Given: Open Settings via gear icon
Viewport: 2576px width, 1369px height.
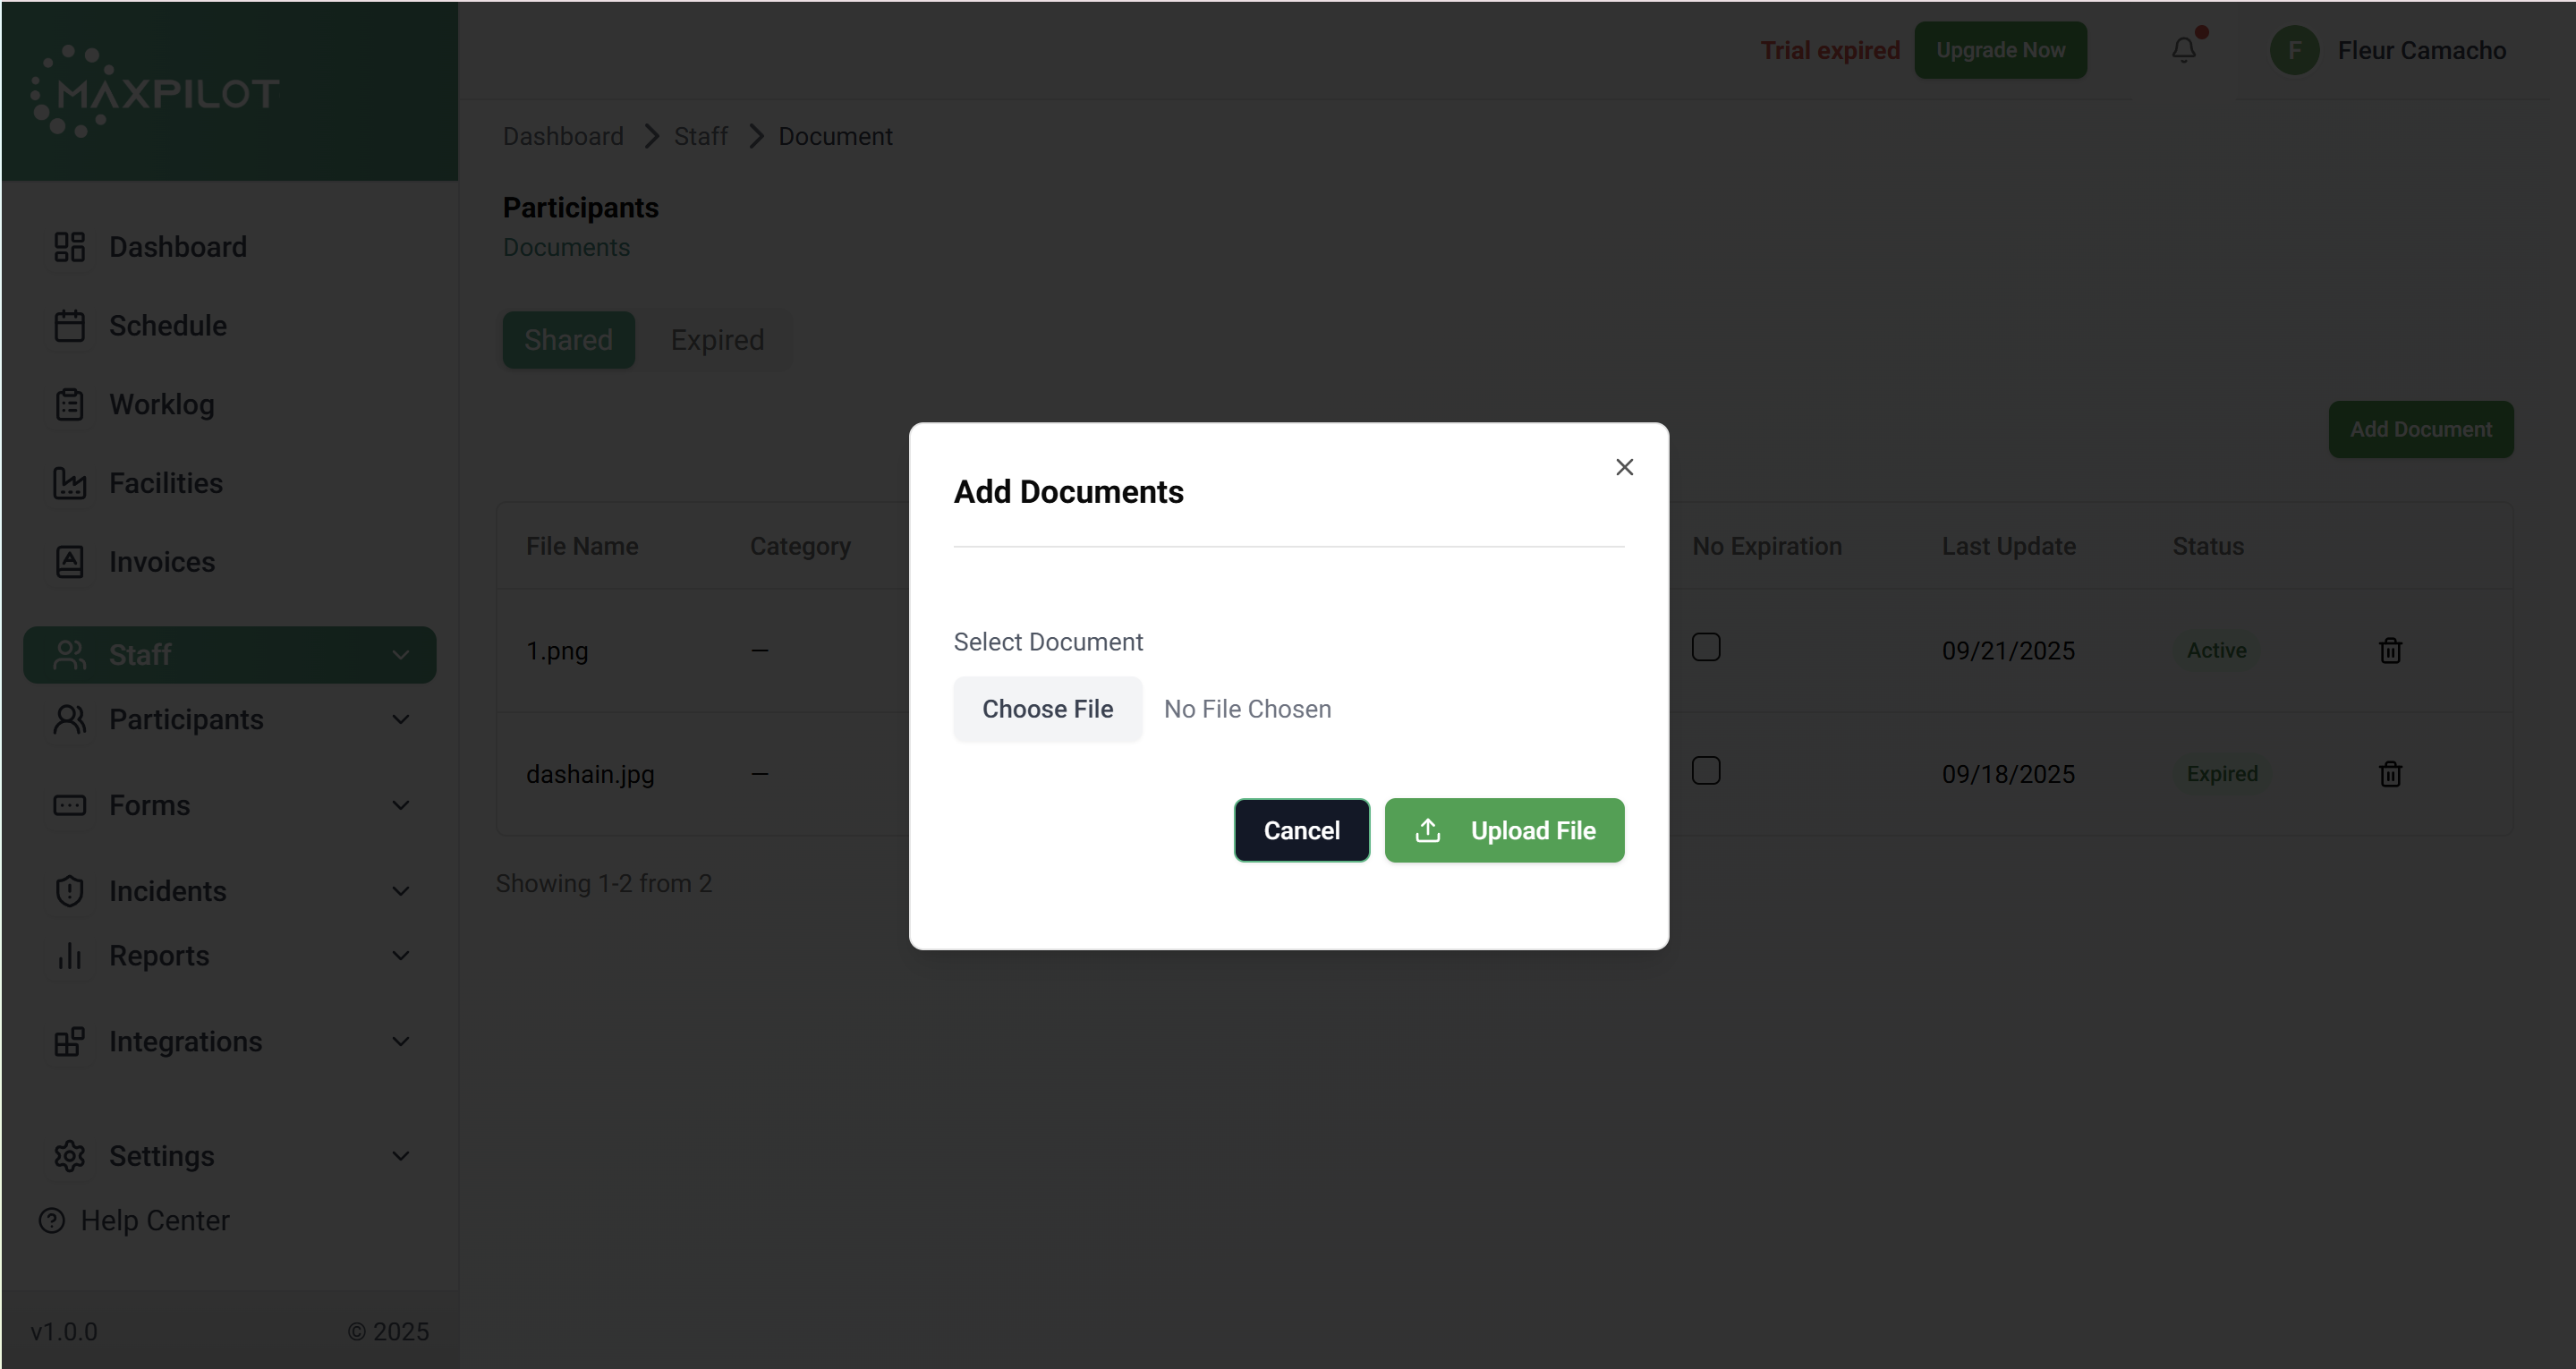Looking at the screenshot, I should 69,1156.
